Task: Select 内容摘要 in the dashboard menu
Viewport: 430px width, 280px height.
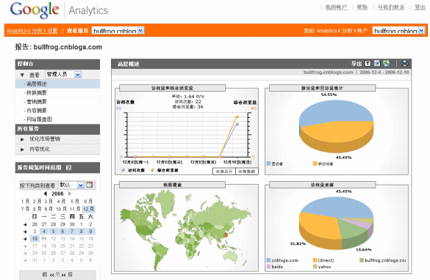Action: [x=37, y=111]
